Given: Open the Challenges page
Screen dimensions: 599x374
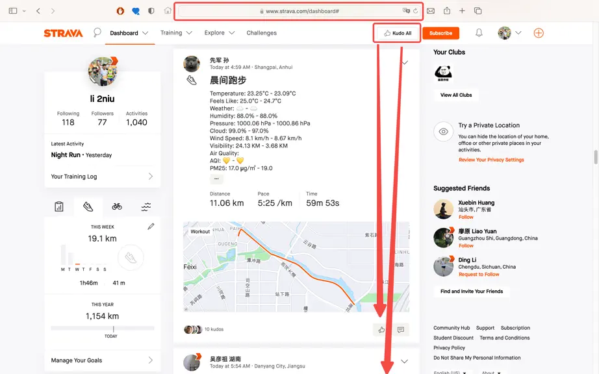Looking at the screenshot, I should (x=261, y=33).
